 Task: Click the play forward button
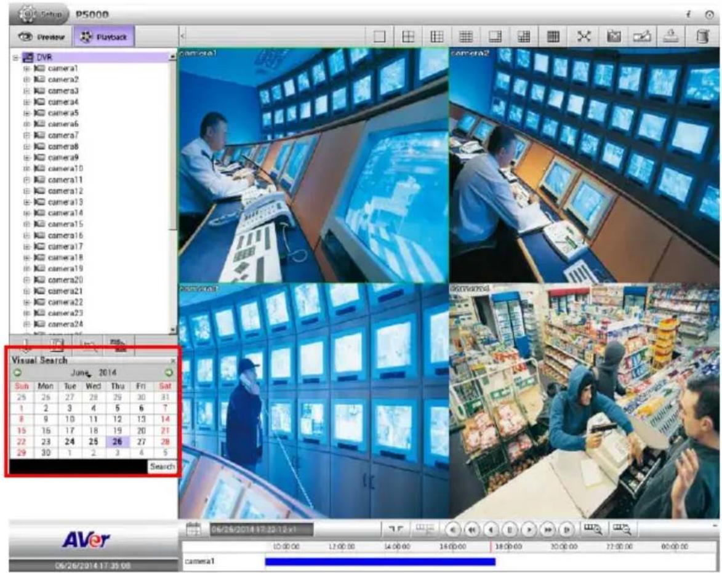pyautogui.click(x=529, y=530)
